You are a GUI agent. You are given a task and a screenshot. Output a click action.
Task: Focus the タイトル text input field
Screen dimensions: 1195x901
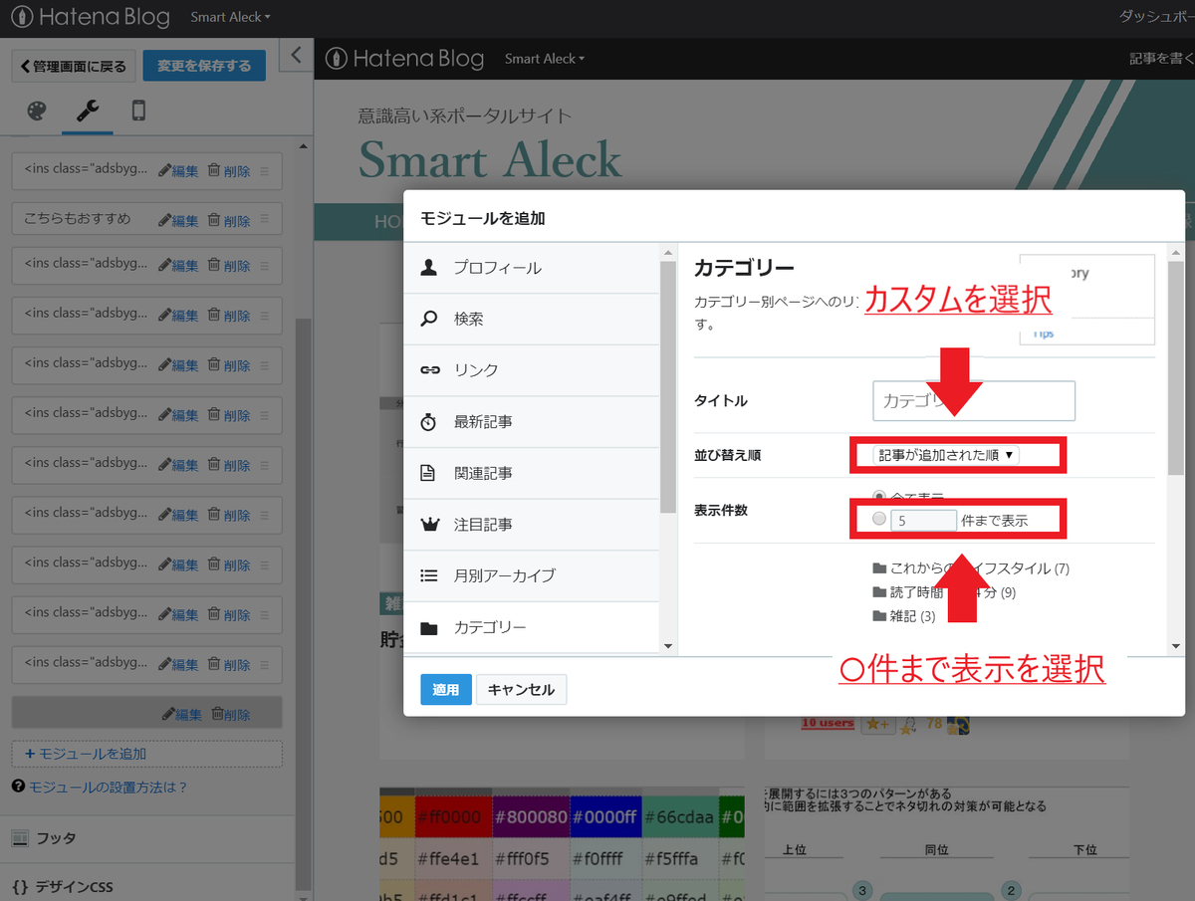(x=974, y=401)
